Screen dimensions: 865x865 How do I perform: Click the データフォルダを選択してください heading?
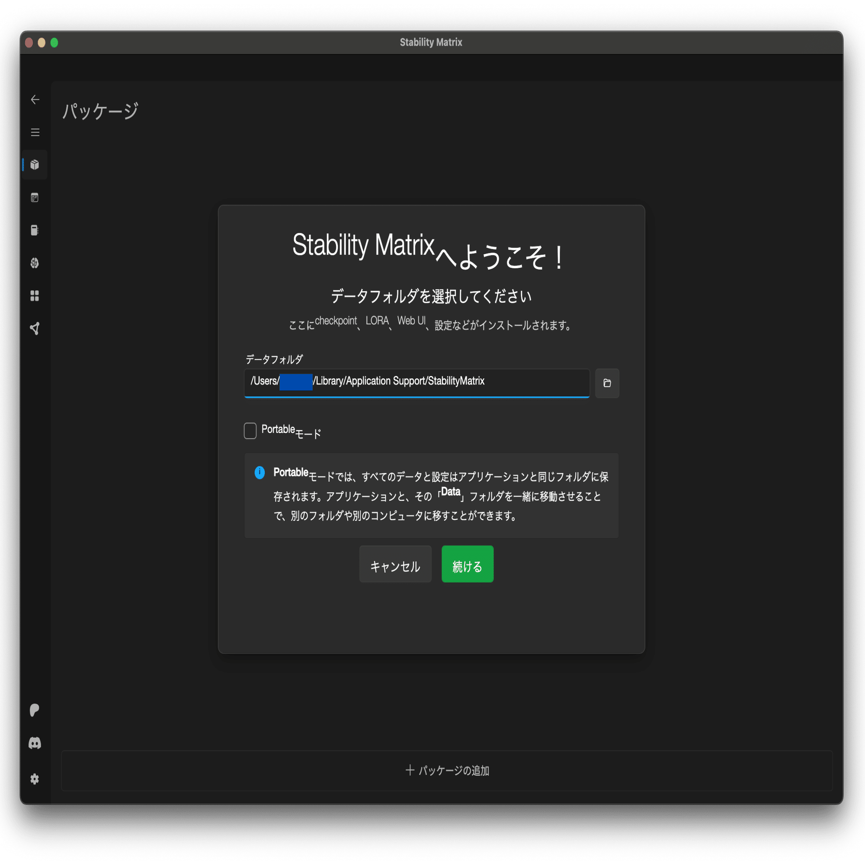431,296
